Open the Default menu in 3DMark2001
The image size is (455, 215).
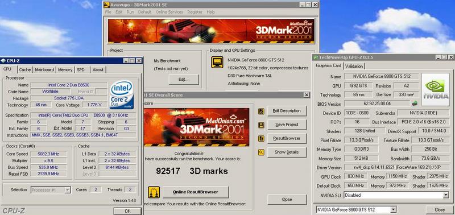point(145,12)
